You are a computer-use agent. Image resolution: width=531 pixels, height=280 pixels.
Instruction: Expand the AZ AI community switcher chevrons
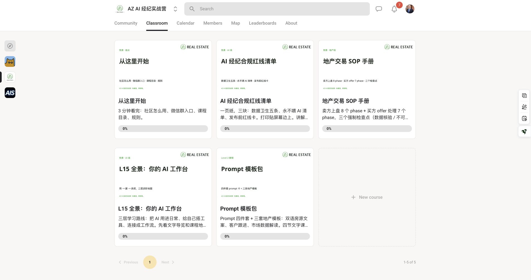pos(175,9)
